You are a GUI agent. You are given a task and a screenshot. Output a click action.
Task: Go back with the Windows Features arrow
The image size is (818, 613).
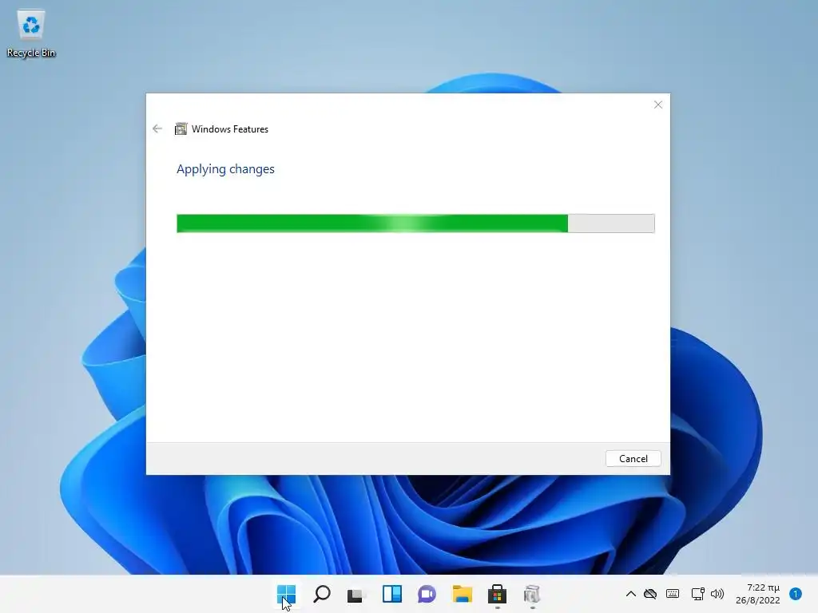(x=157, y=129)
